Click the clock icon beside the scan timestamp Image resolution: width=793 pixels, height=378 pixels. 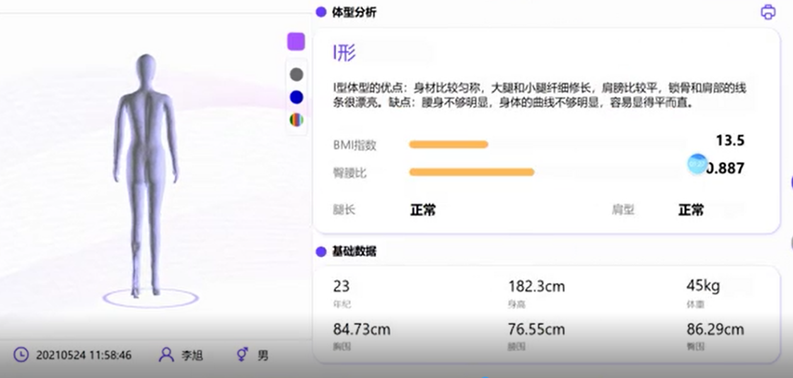click(x=21, y=355)
